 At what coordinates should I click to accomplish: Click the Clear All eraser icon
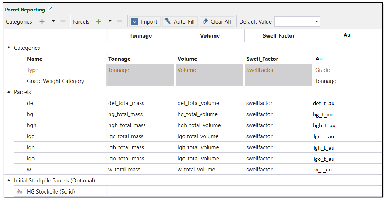[205, 22]
